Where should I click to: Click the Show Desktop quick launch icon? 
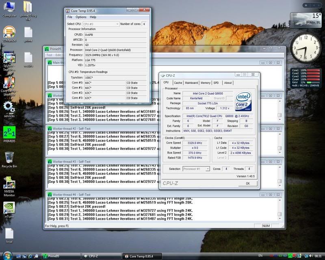18,256
